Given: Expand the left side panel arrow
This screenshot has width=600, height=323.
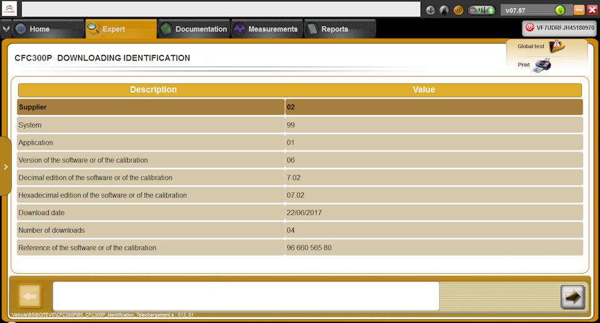Looking at the screenshot, I should point(6,167).
